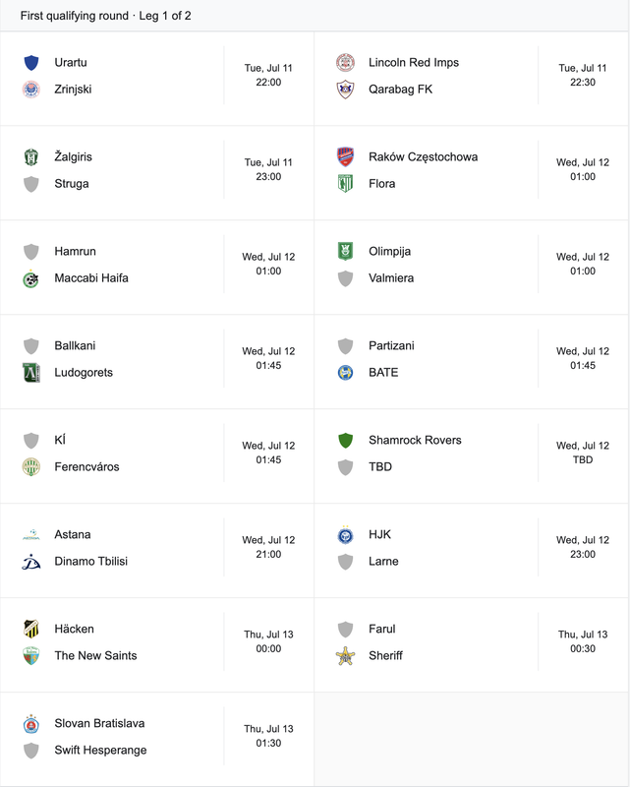Open the Swift Hesperange team name
This screenshot has width=630, height=787.
click(x=100, y=750)
